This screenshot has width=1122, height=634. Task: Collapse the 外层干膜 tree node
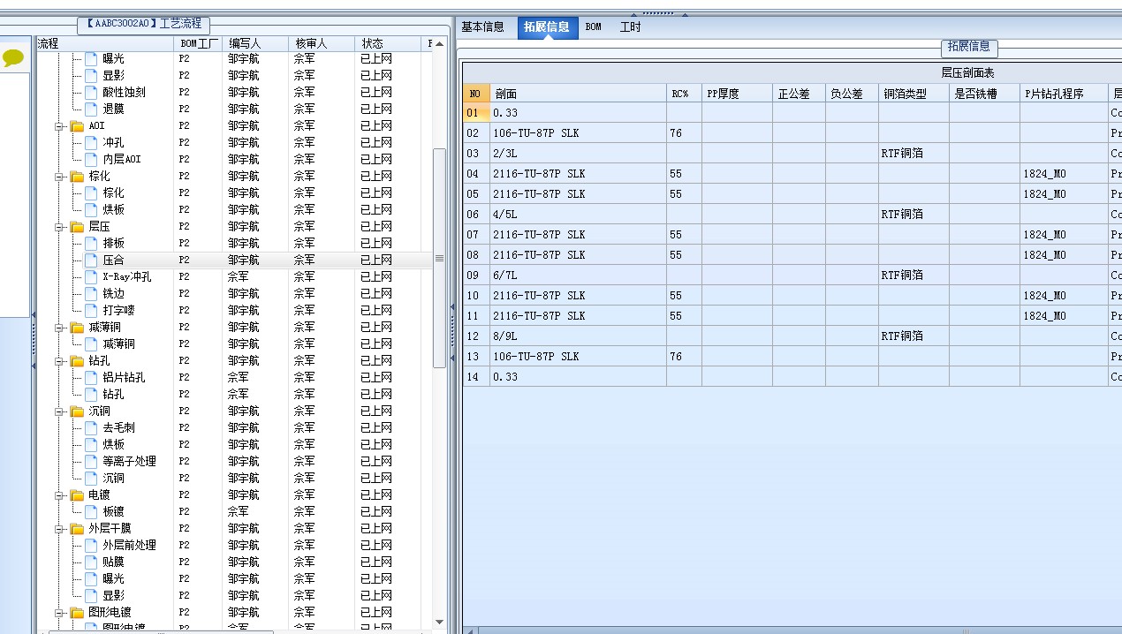tap(59, 529)
